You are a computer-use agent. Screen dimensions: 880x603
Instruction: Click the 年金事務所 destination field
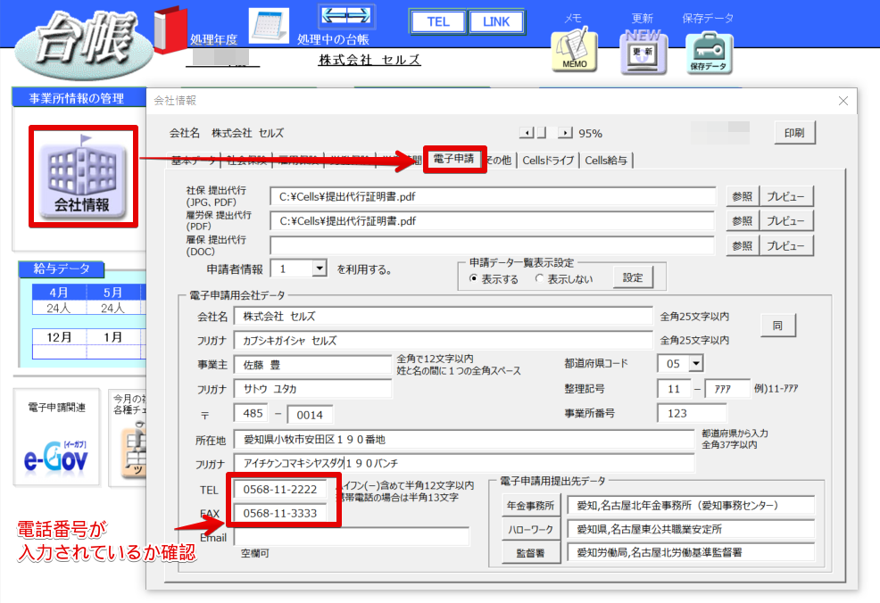click(691, 506)
